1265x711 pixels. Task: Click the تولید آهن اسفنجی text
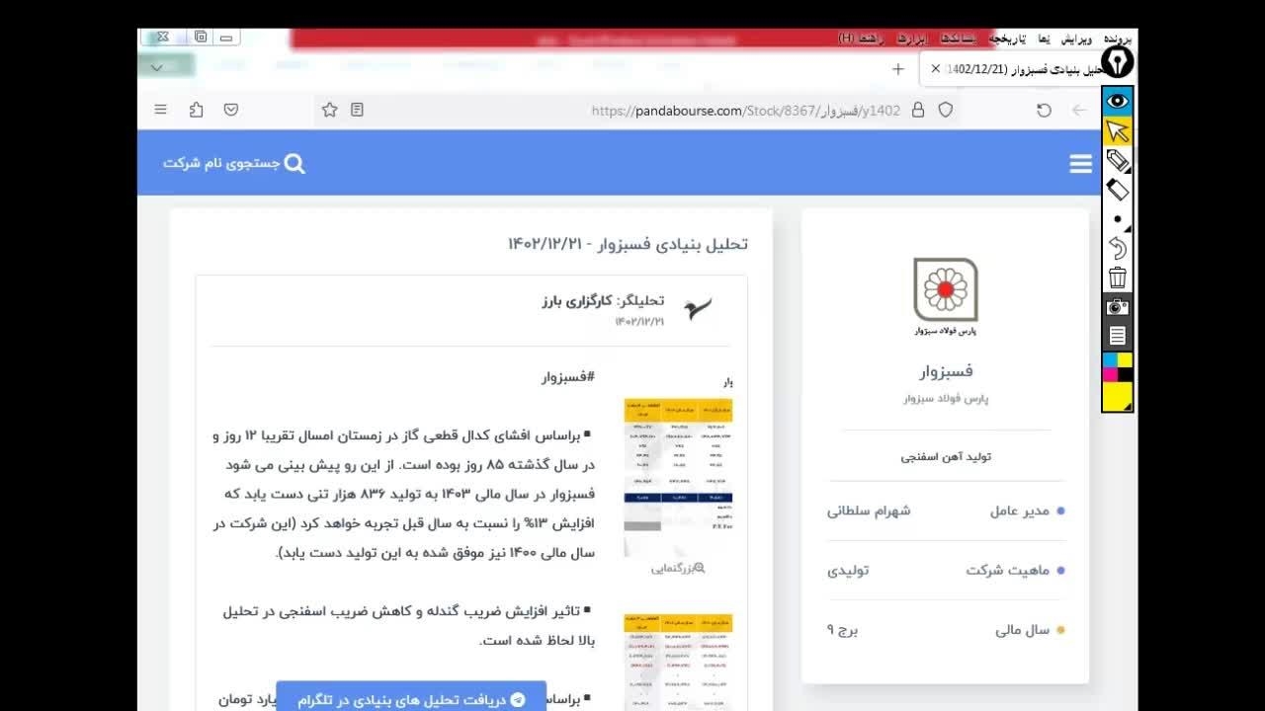coord(946,456)
